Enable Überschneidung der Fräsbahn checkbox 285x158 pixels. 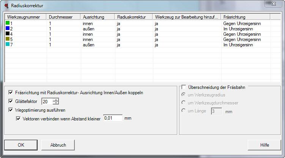[184, 87]
